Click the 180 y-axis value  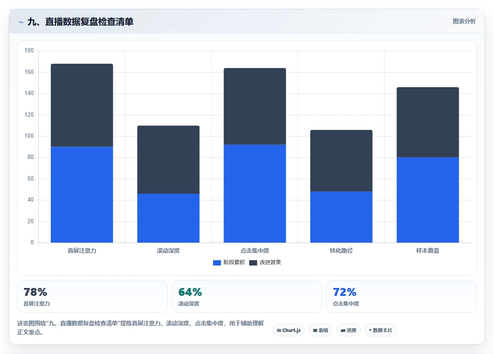[x=29, y=51]
